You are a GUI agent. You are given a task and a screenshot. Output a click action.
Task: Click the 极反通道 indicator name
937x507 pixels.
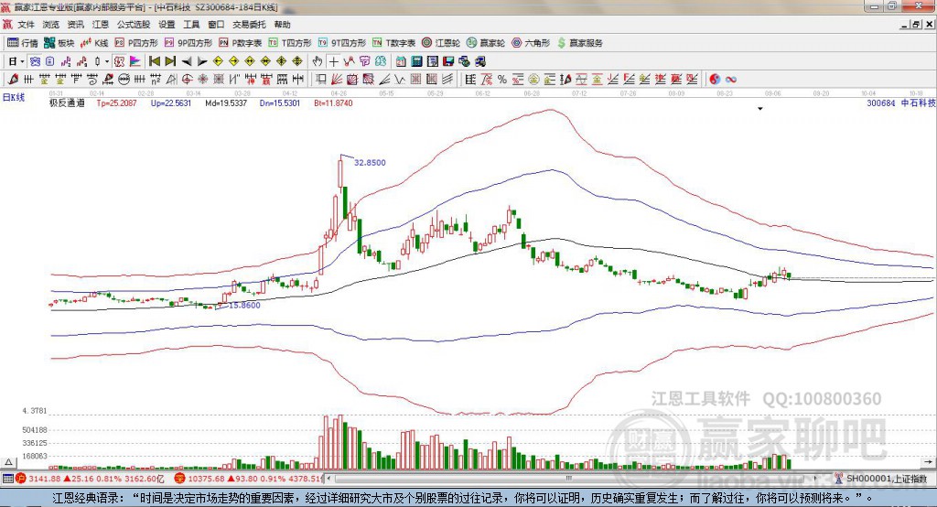pos(67,102)
